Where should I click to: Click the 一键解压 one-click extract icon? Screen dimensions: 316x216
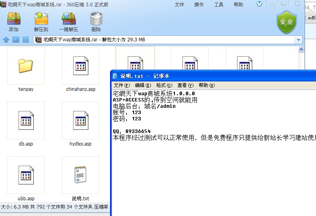68,18
